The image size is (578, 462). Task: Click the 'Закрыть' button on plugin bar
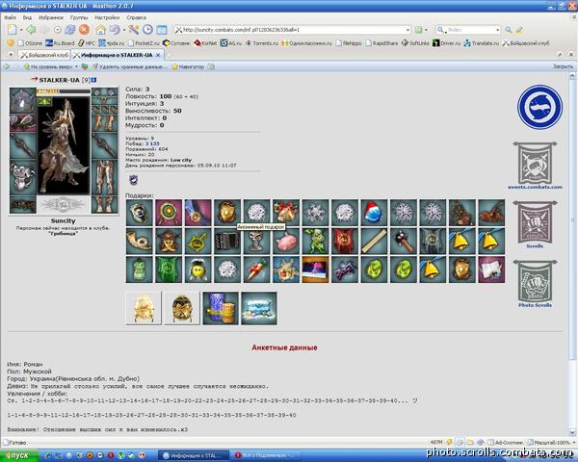pyautogui.click(x=563, y=66)
